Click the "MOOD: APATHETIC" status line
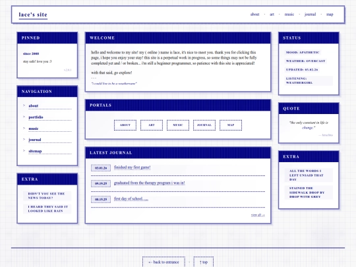Image resolution: width=356 pixels, height=267 pixels. click(303, 53)
